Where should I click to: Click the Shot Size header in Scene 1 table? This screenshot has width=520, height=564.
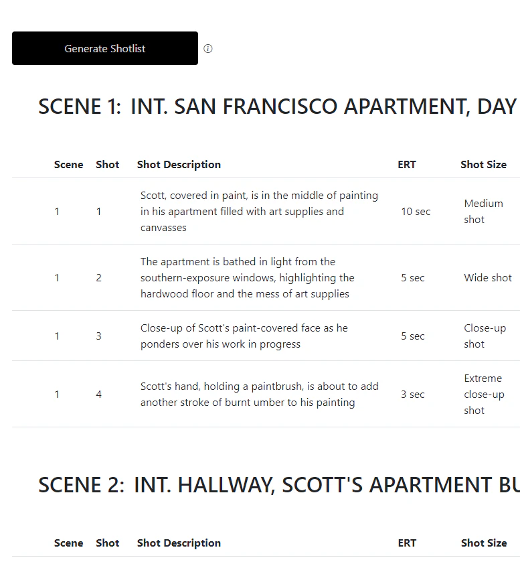[x=483, y=165]
